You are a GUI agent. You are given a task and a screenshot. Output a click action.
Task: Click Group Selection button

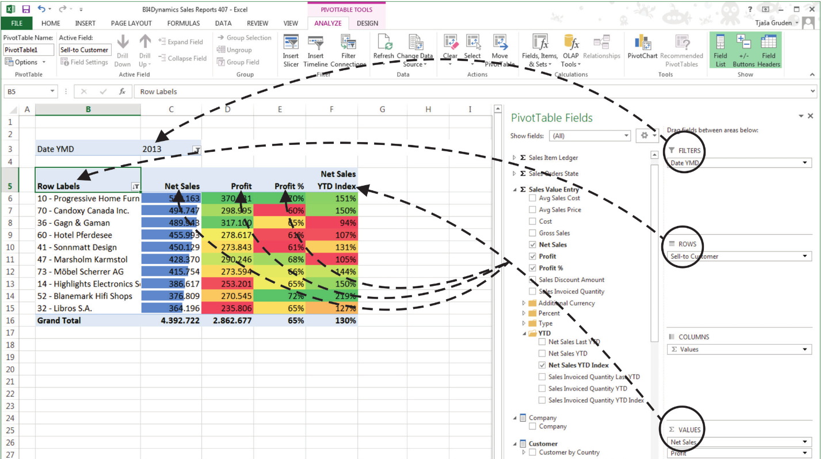click(x=244, y=37)
